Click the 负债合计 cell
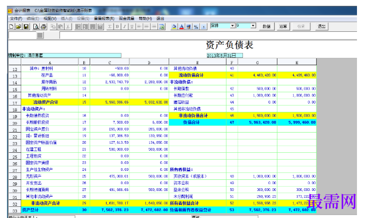 (197, 122)
